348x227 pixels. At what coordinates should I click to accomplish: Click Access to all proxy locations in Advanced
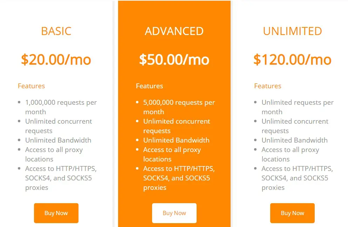pyautogui.click(x=172, y=154)
